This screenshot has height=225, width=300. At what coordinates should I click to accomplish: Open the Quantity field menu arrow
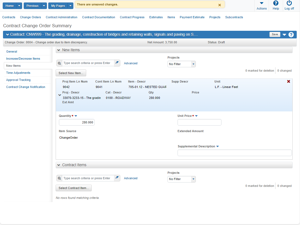pos(76,116)
